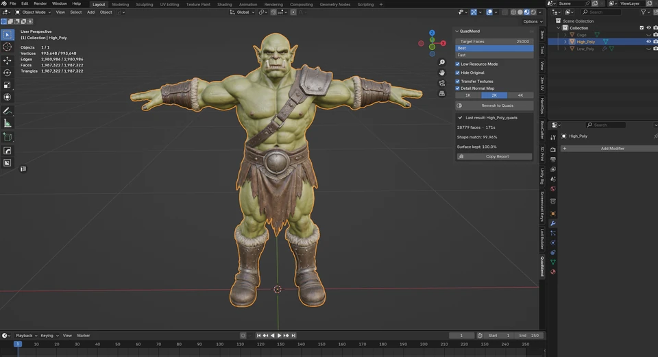Select the Scale tool
658x357 pixels.
tap(7, 85)
